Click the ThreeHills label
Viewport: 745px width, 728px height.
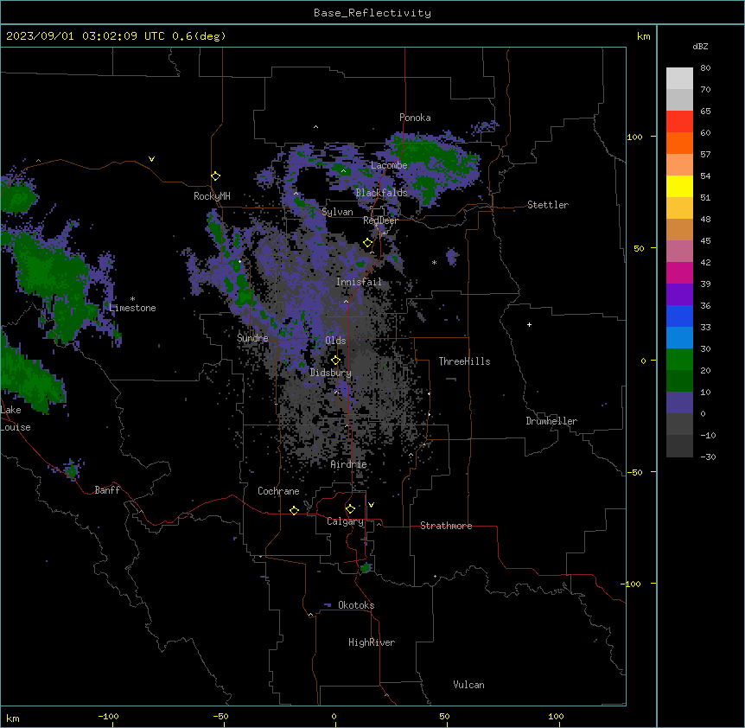(464, 361)
